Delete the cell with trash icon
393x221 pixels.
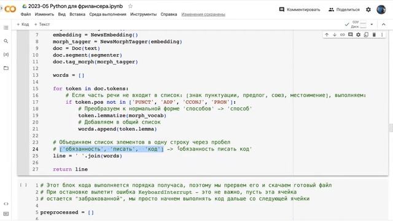(x=374, y=35)
